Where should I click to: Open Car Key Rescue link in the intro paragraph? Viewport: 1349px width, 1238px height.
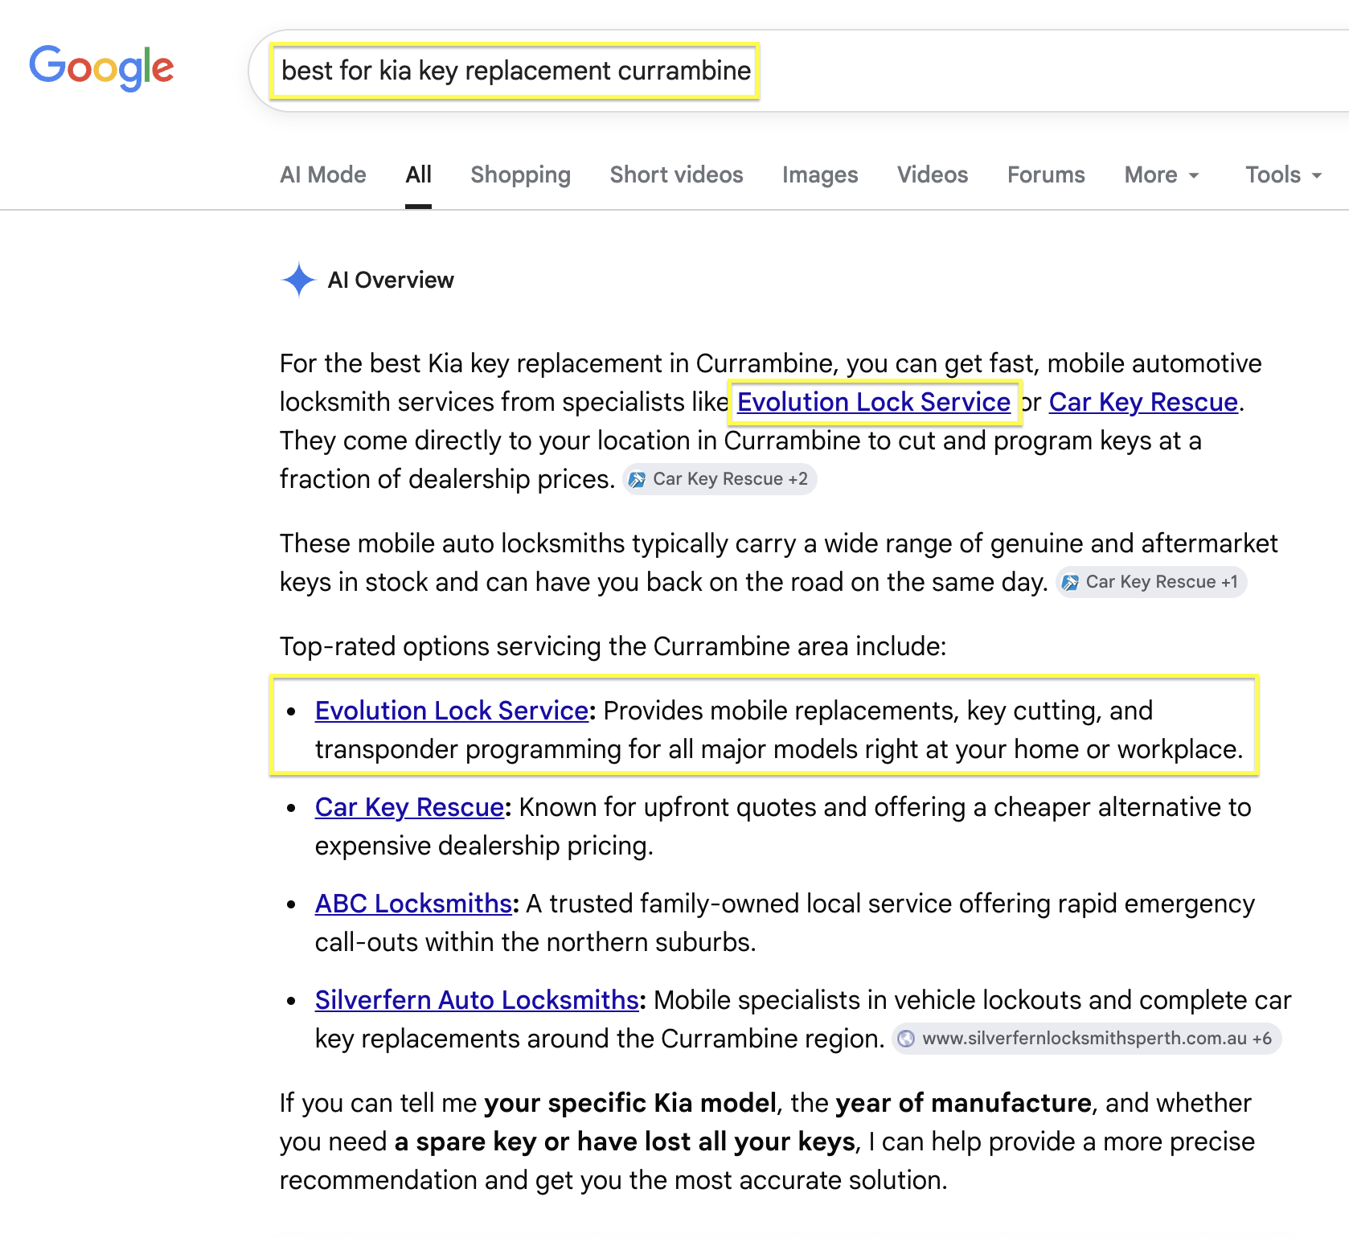pos(1143,402)
